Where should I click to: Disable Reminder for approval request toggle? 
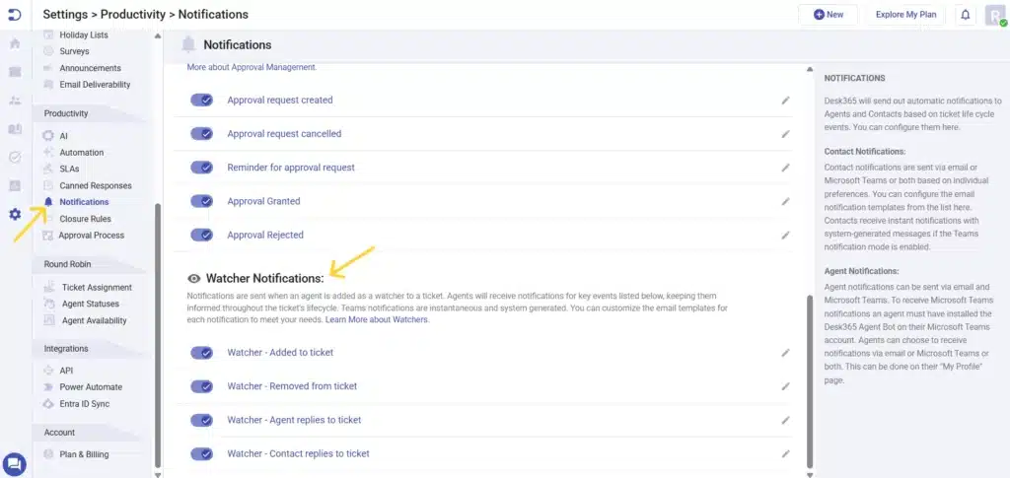click(202, 168)
